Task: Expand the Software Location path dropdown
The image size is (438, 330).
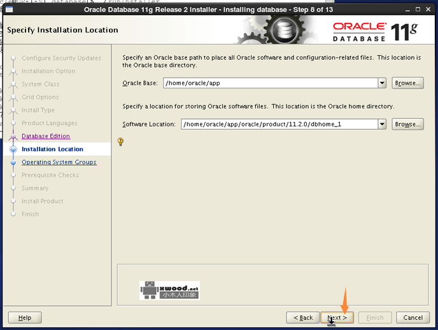Action: [x=382, y=125]
